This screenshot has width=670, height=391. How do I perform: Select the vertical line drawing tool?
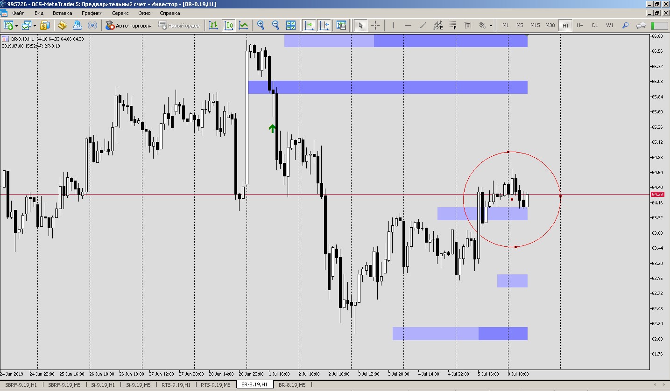point(393,25)
